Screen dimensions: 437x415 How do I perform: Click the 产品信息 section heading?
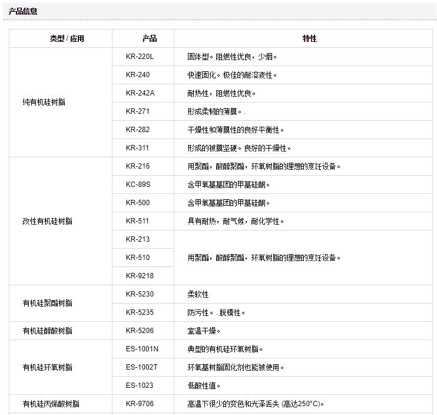point(24,11)
